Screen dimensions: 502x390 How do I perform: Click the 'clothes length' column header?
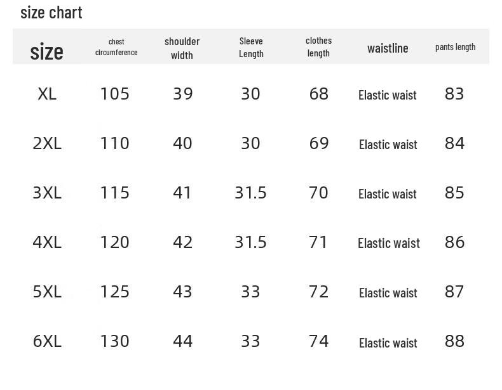[x=318, y=47]
